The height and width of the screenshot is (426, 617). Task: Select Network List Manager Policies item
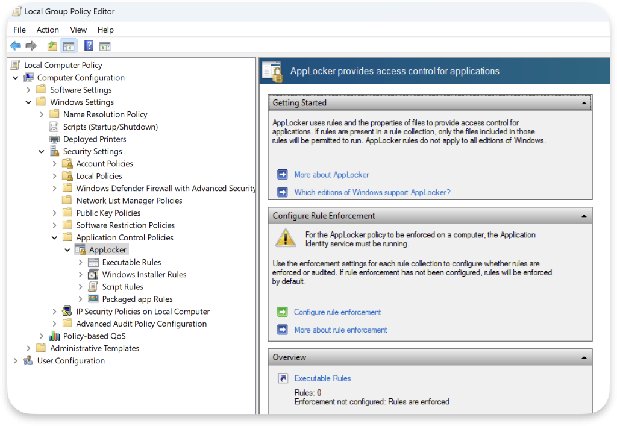pos(129,201)
